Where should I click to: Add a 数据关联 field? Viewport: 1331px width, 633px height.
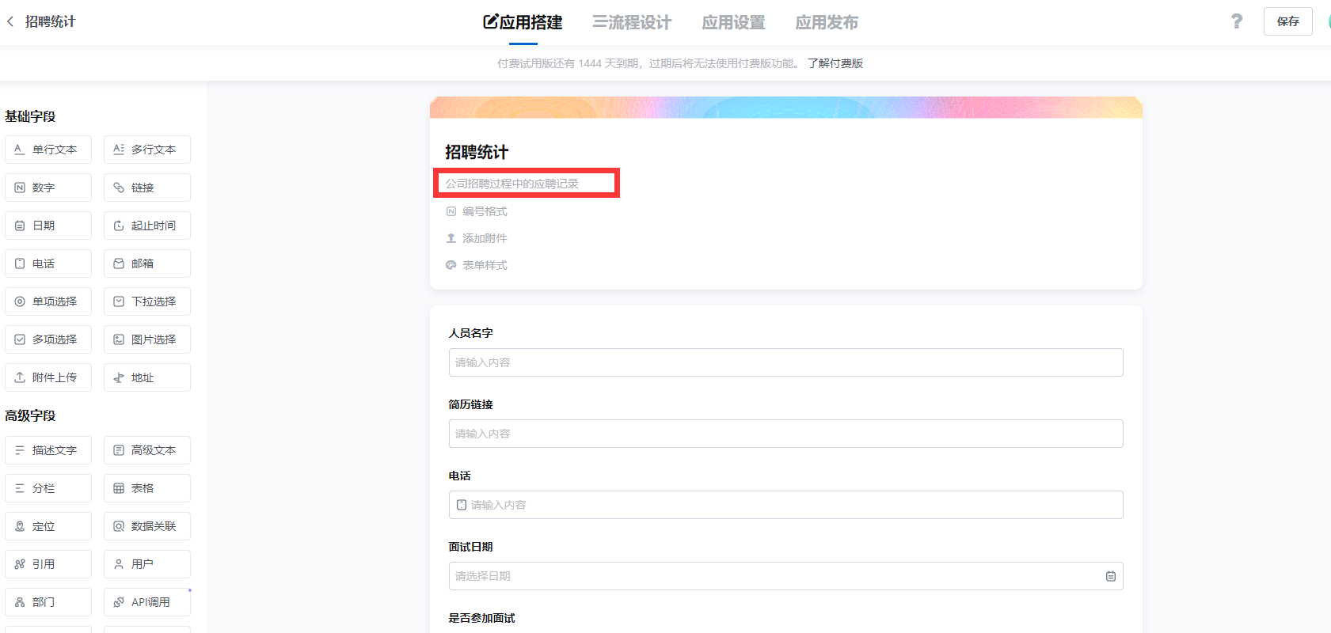[147, 526]
